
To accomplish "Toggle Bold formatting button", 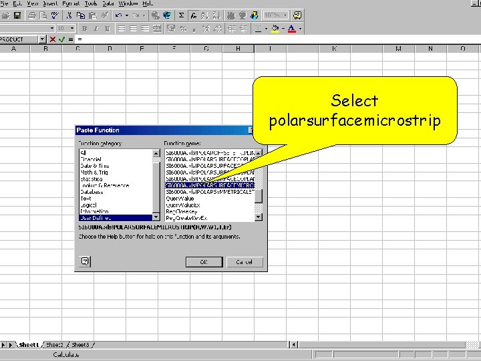I will click(x=84, y=29).
